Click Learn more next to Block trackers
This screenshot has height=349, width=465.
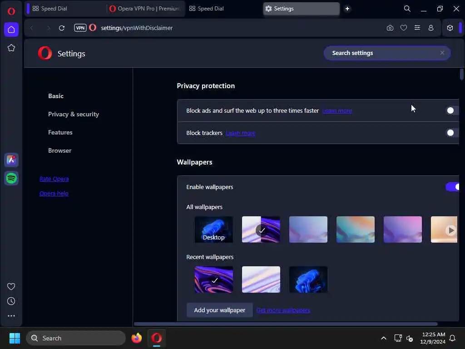coord(241,133)
